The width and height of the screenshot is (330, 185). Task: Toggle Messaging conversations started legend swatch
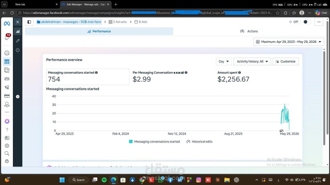131,142
